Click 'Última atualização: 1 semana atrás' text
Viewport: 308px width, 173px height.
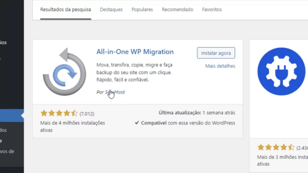[x=197, y=113]
